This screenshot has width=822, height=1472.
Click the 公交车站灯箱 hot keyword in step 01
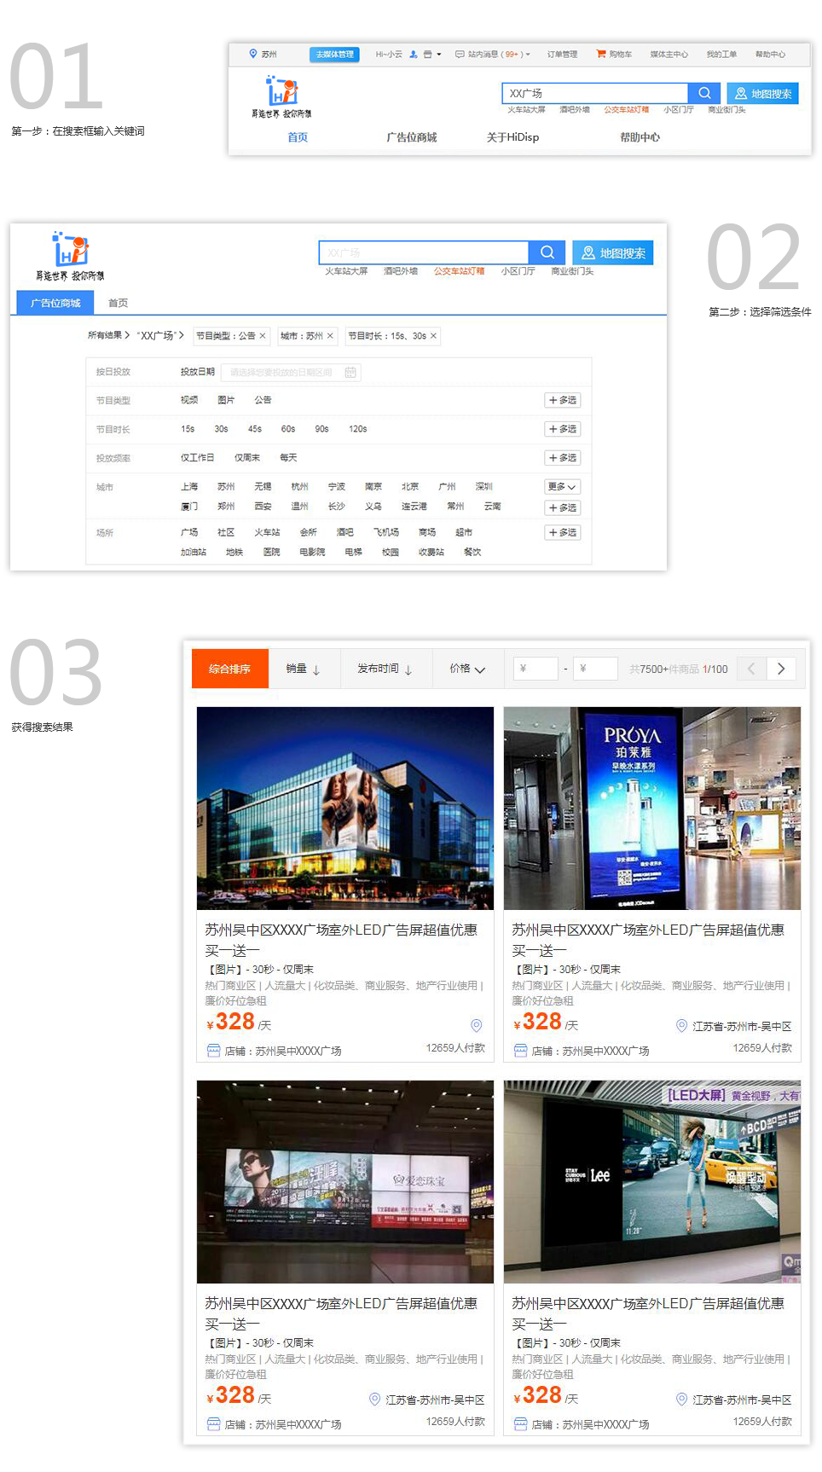point(627,110)
